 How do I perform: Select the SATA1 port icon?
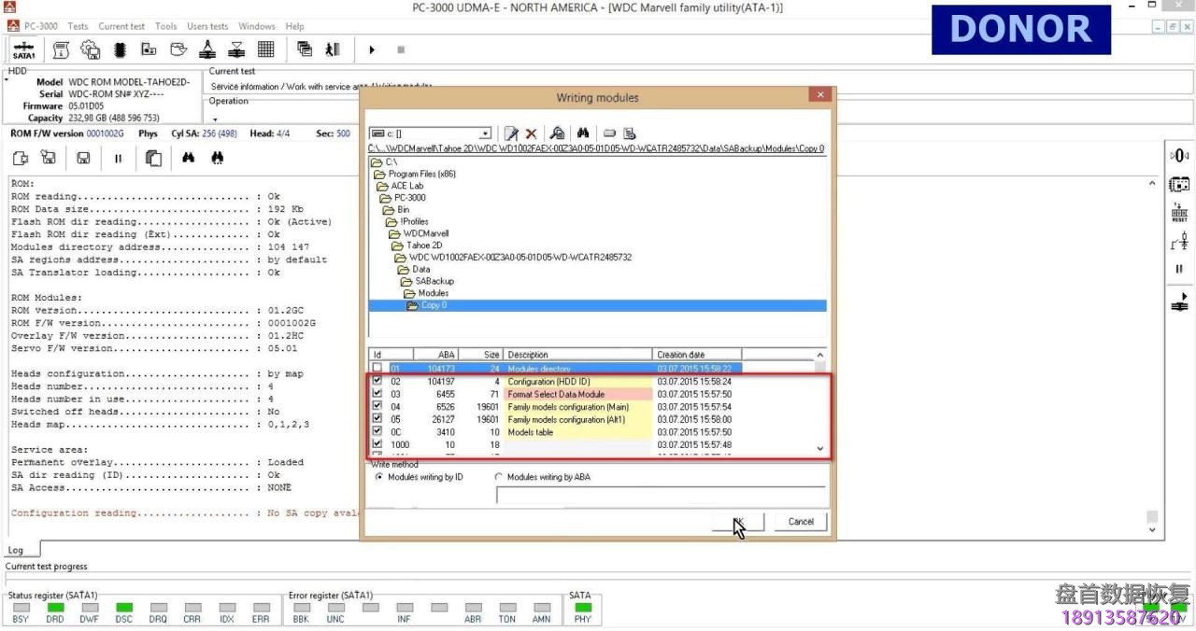[23, 49]
